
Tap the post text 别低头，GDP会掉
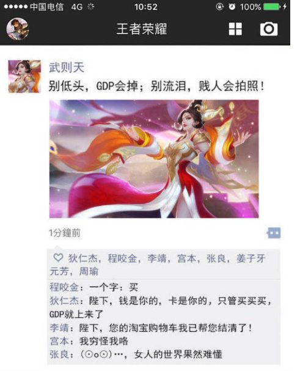[93, 86]
